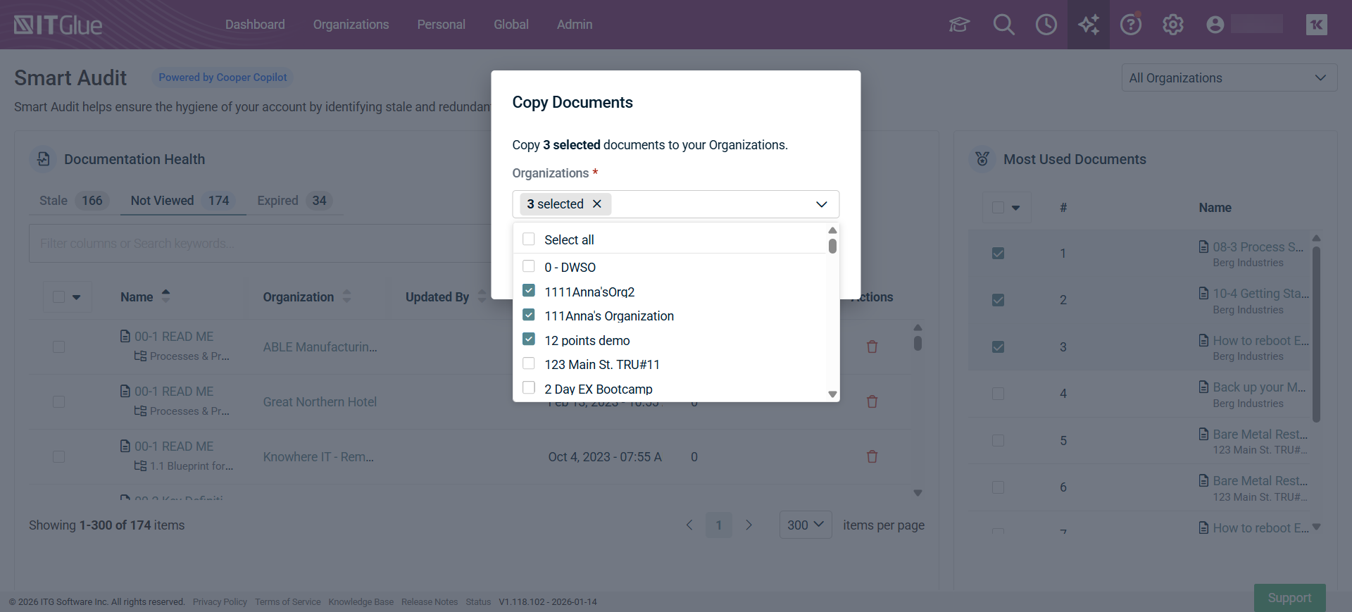Expand the All Organizations dropdown
Viewport: 1352px width, 612px height.
click(x=1229, y=77)
